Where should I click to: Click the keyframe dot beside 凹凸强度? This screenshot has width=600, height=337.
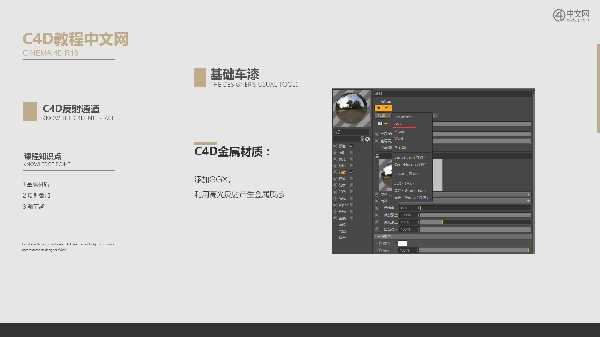(377, 229)
